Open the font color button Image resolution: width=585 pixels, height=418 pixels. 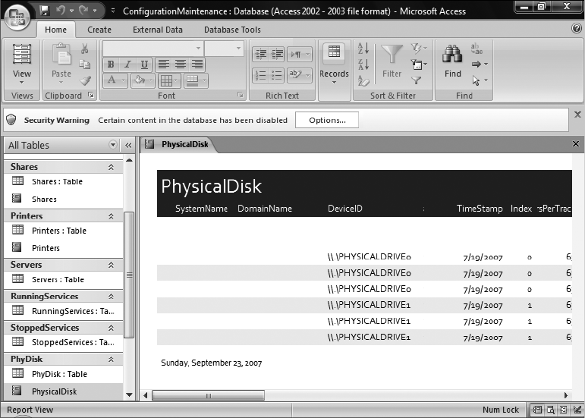(115, 80)
